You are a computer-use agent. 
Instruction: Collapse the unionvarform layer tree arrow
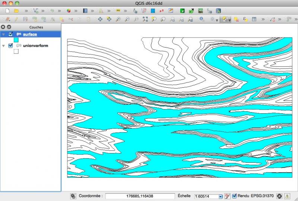4,46
